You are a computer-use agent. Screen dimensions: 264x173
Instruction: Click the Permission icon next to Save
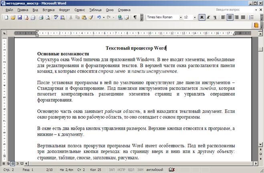[26, 17]
